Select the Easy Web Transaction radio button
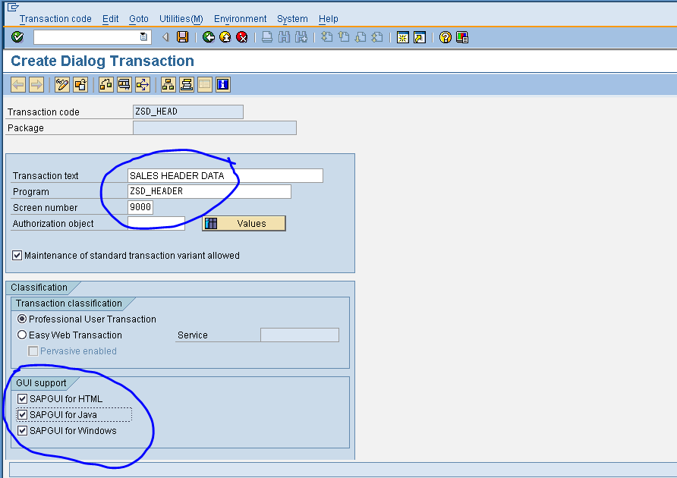Viewport: 677px width, 478px height. 22,335
